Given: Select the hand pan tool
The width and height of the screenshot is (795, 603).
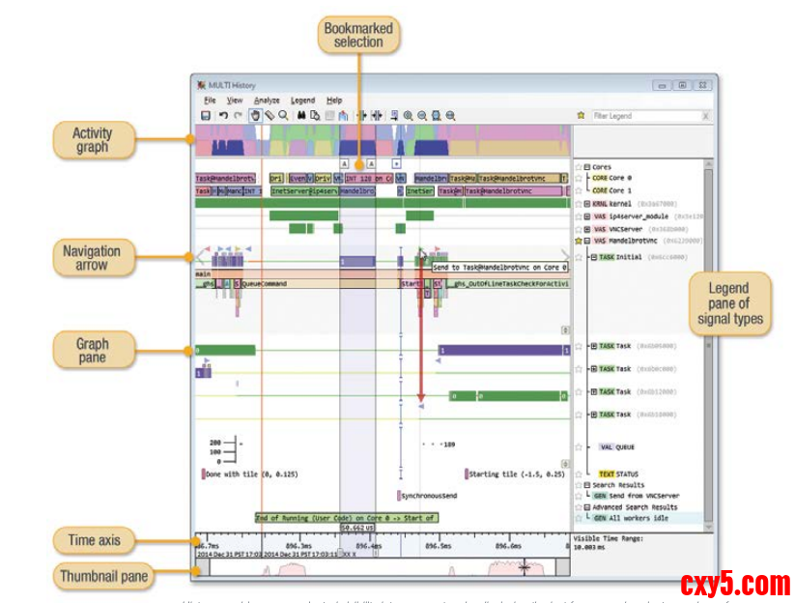Looking at the screenshot, I should [255, 116].
